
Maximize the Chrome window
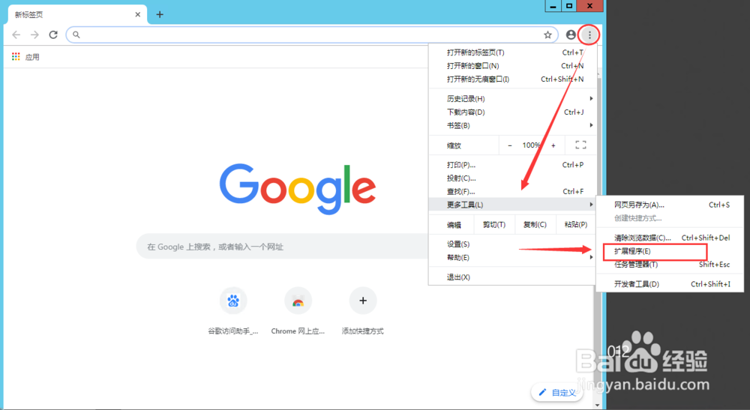[568, 6]
